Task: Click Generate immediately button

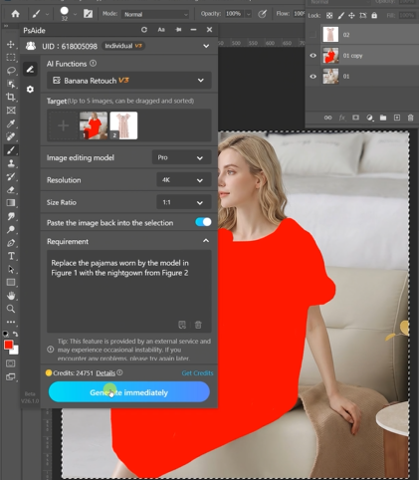Action: click(129, 392)
